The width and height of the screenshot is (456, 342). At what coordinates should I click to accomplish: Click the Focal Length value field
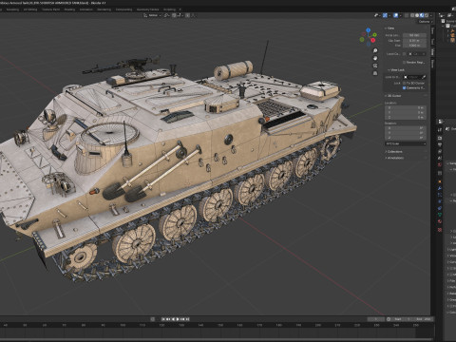coord(414,35)
